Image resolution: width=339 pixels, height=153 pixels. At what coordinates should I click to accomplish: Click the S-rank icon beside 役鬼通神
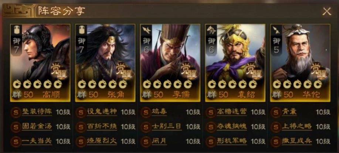(x=81, y=112)
